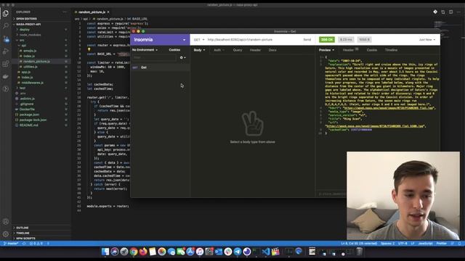The height and width of the screenshot is (261, 465).
Task: Open the Manage gear in VS Code activity bar
Action: (x=6, y=234)
